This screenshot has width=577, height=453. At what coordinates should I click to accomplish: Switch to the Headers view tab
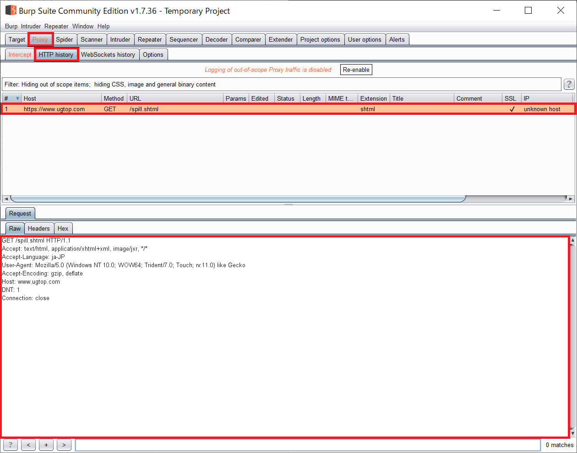(x=38, y=228)
